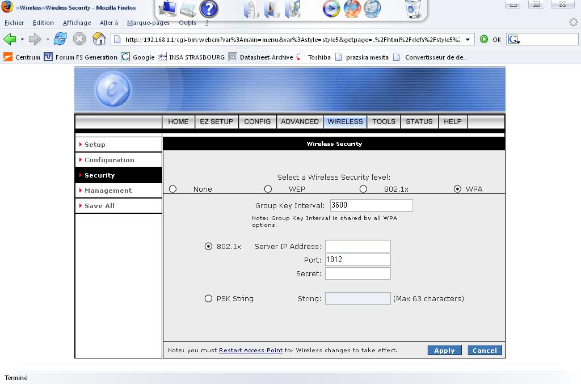Open the prazska mesita bookmark
The image size is (581, 384).
point(361,57)
